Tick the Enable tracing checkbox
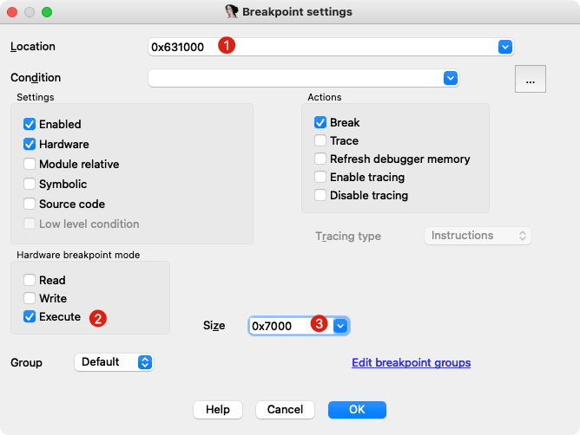 (x=320, y=177)
